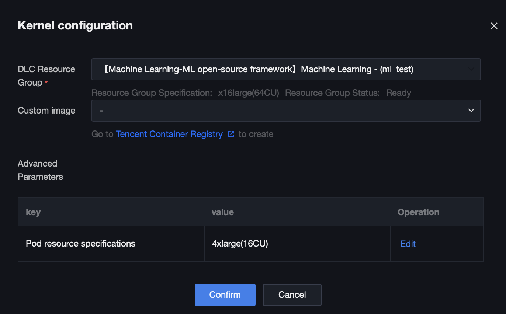Click the DLC Resource Group label
The width and height of the screenshot is (506, 314).
pyautogui.click(x=46, y=76)
